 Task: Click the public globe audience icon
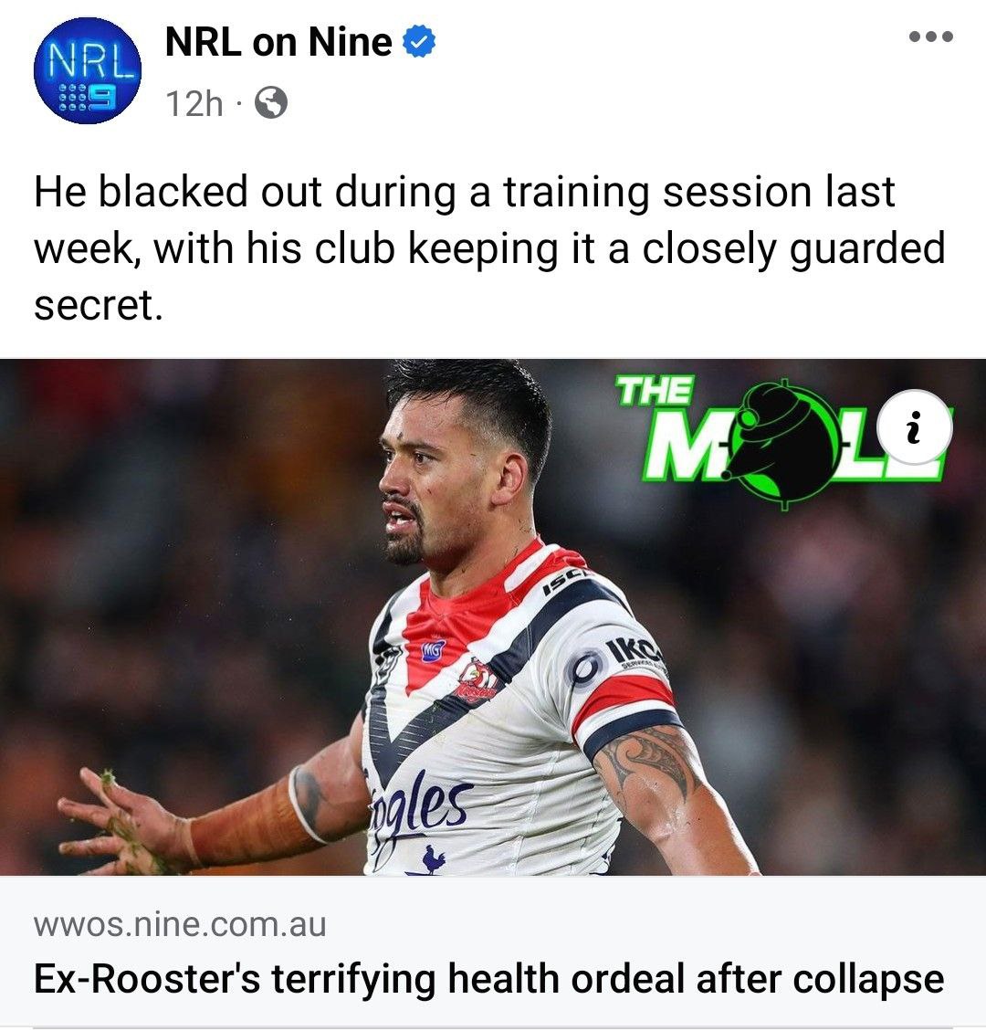click(271, 102)
